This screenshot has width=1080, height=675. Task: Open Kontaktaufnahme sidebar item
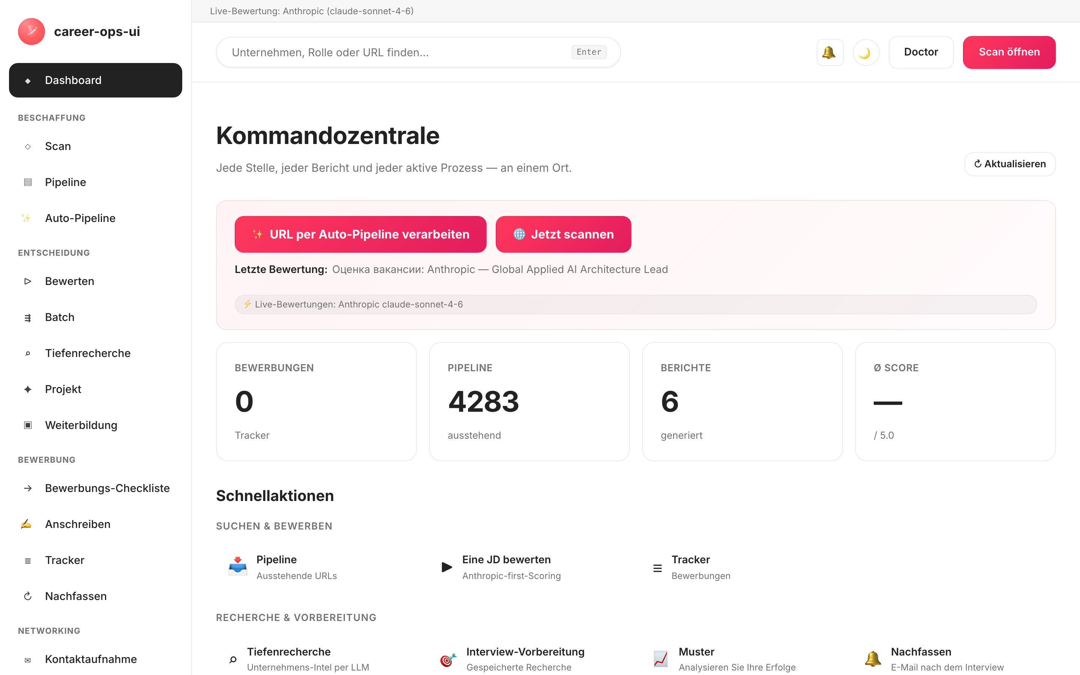pos(96,659)
